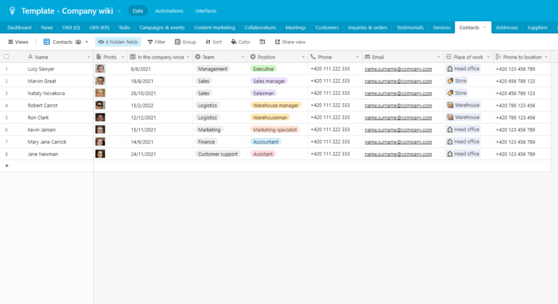Click house icon in Lucy Sawyer's Head office
The image size is (558, 304).
pos(450,69)
